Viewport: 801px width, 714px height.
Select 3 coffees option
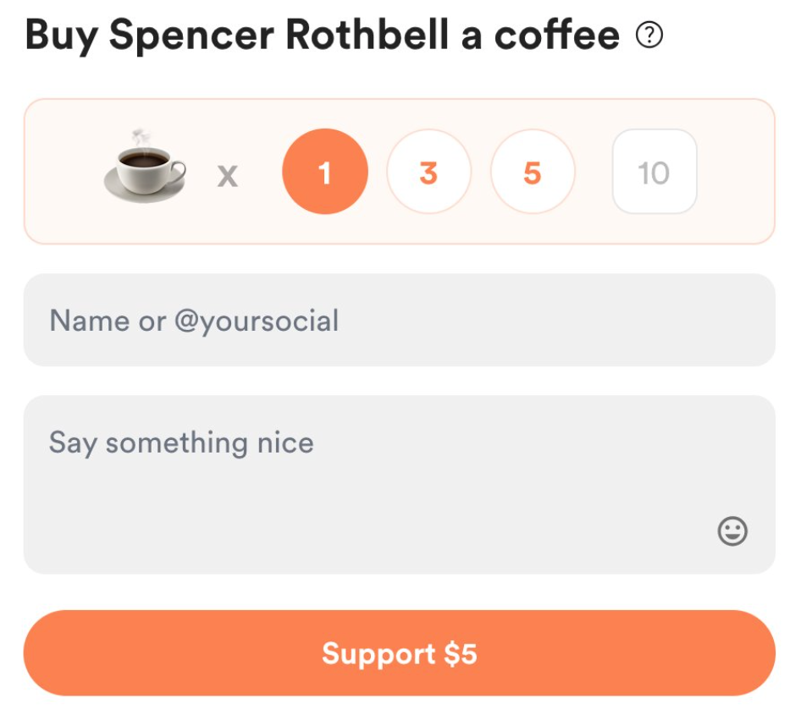coord(428,172)
